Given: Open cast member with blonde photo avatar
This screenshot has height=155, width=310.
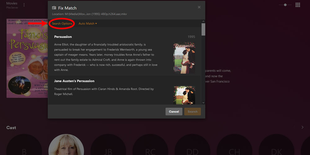Looking at the screenshot, I should pos(66,144).
